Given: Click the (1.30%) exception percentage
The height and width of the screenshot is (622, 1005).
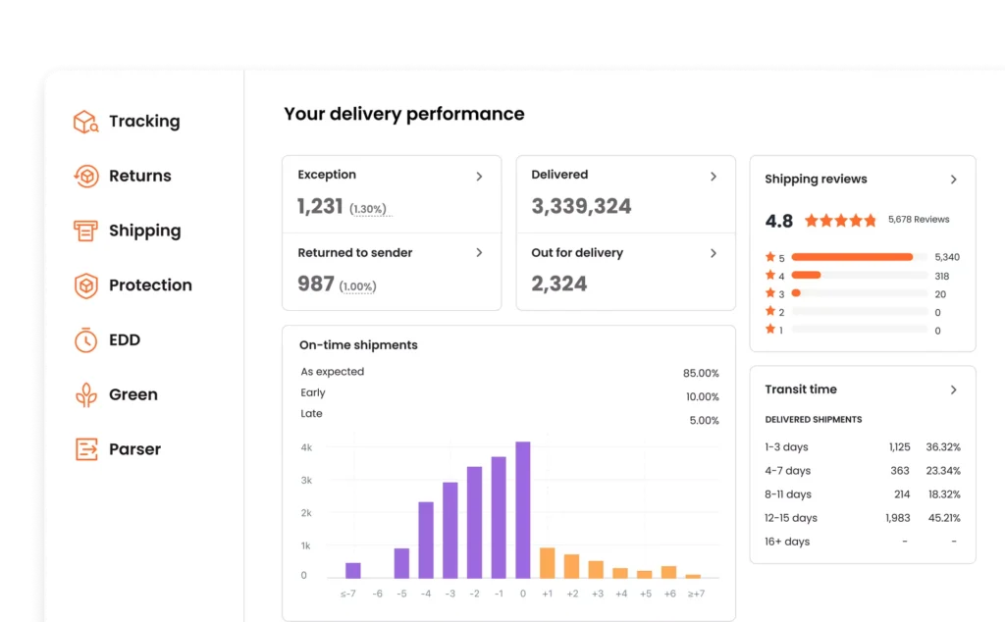Looking at the screenshot, I should click(x=368, y=209).
